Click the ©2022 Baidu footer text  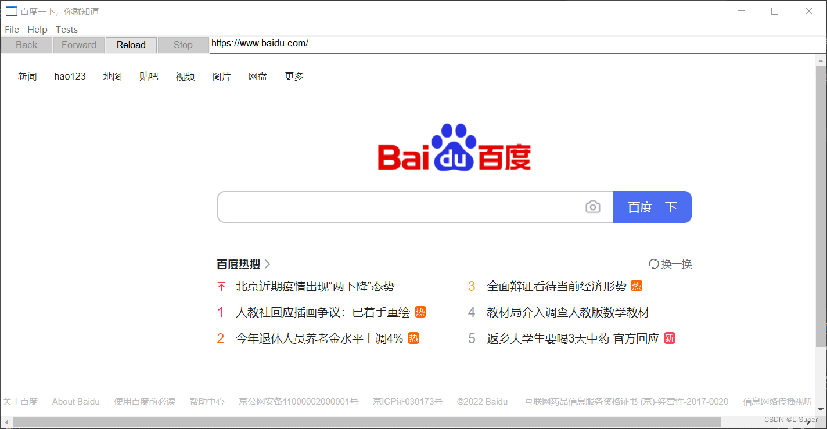482,401
